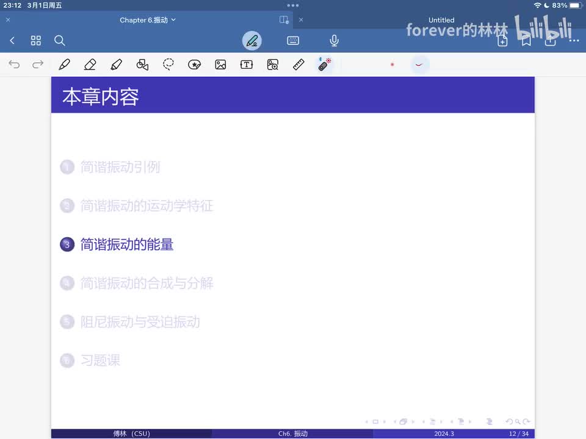Start audio recording with microphone

click(x=334, y=40)
